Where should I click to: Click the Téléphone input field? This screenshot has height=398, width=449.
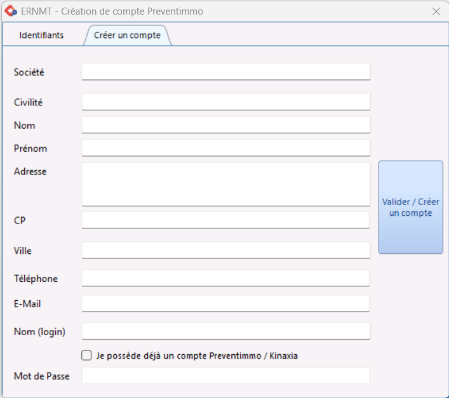point(225,278)
